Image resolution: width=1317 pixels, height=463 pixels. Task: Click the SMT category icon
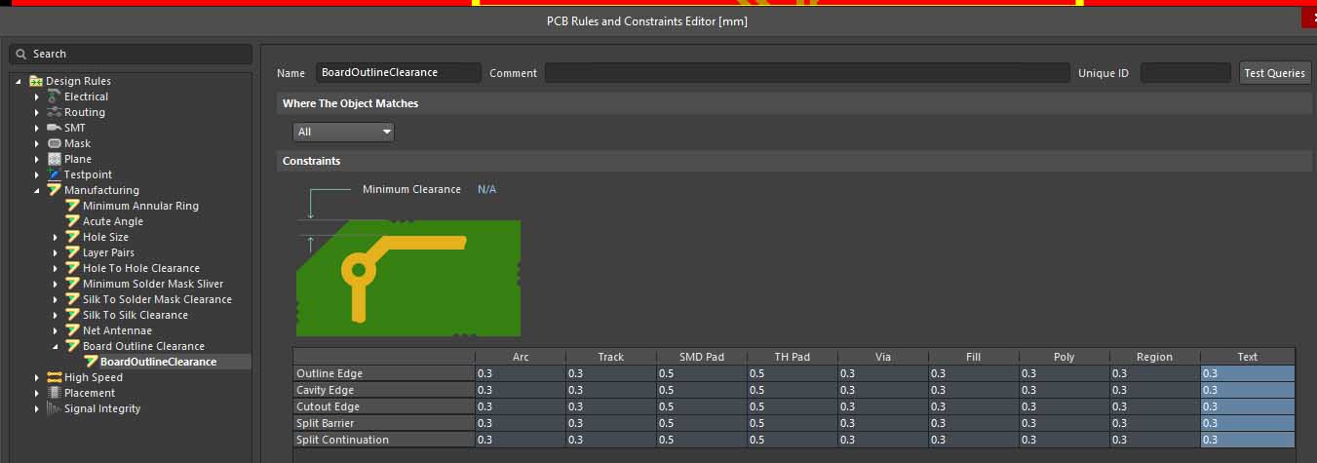55,128
